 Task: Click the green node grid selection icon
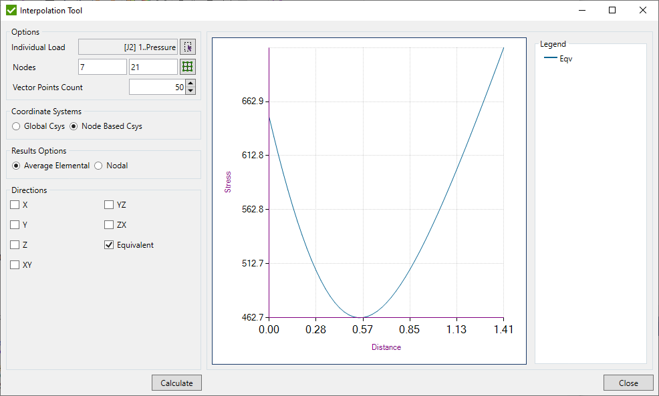tap(188, 67)
